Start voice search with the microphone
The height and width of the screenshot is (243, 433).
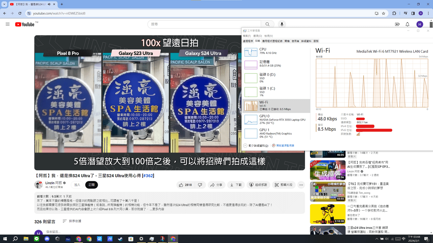(282, 24)
